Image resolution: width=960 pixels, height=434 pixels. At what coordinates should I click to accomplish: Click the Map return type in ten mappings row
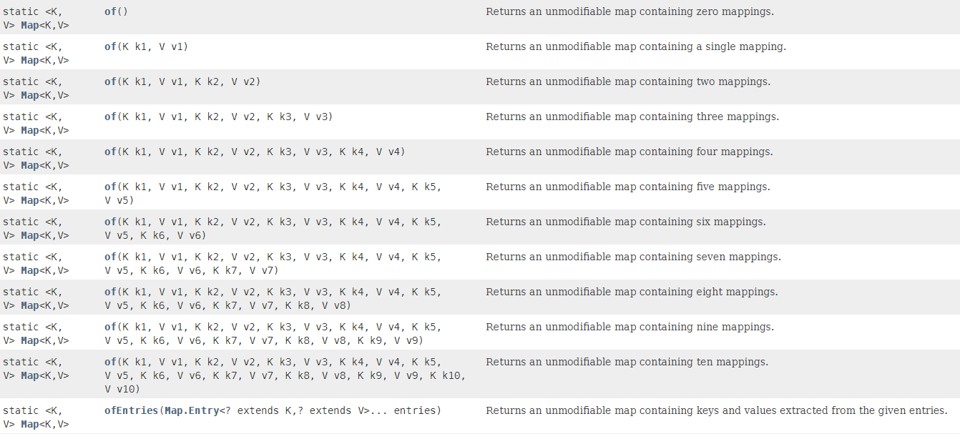[x=29, y=376]
